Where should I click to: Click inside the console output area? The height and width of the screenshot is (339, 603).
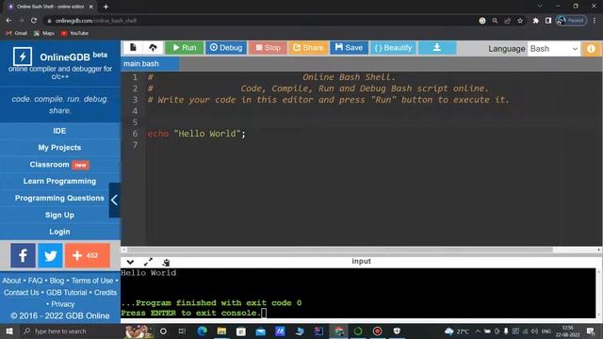[x=358, y=293]
